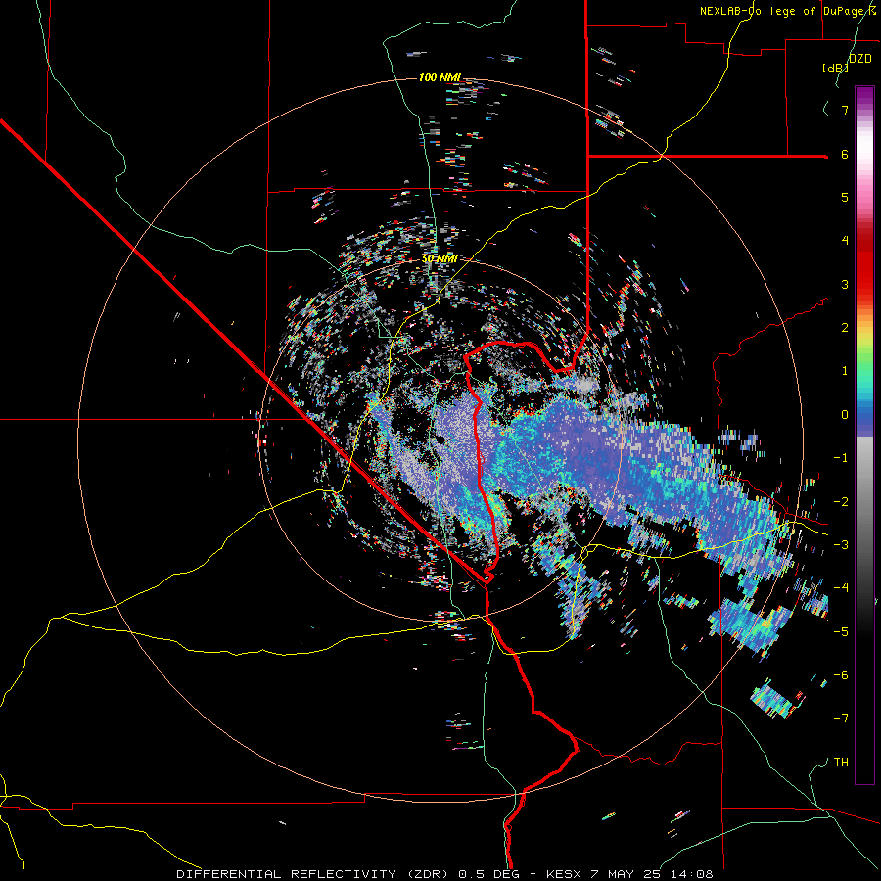Image resolution: width=881 pixels, height=881 pixels.
Task: Click the -5 value on colorbar
Action: tap(841, 632)
